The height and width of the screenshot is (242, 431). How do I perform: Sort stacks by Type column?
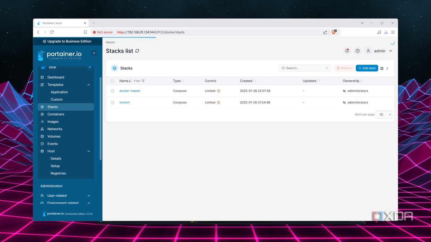tap(178, 81)
